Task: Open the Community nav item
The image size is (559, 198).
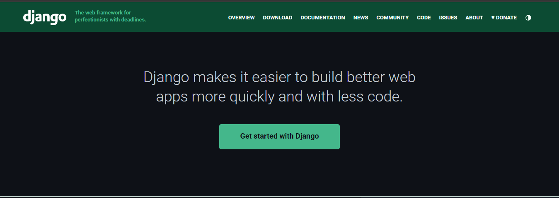Action: click(x=392, y=18)
